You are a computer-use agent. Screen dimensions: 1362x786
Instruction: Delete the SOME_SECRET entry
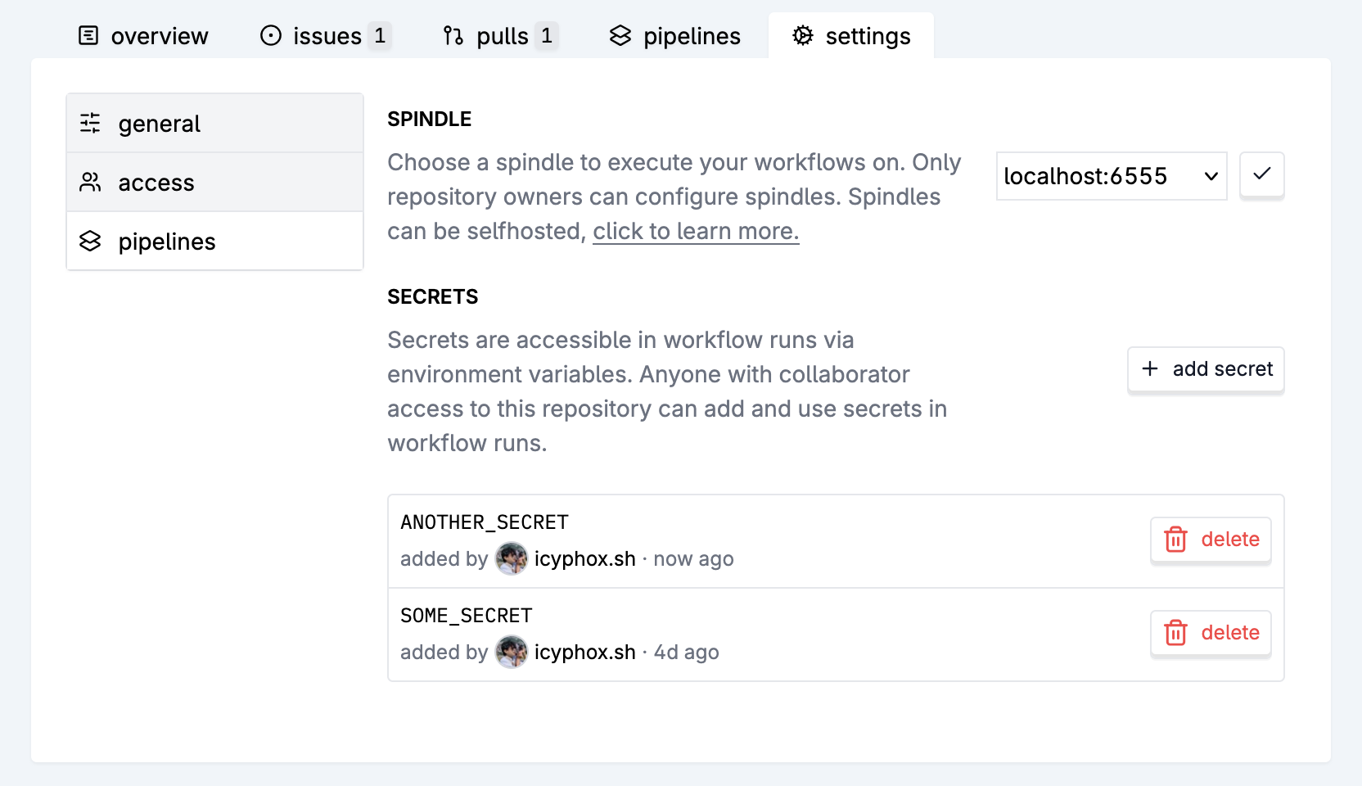[x=1211, y=633]
